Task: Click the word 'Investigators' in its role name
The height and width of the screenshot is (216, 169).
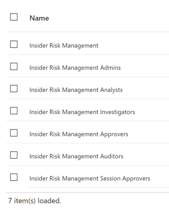Action: click(x=117, y=112)
